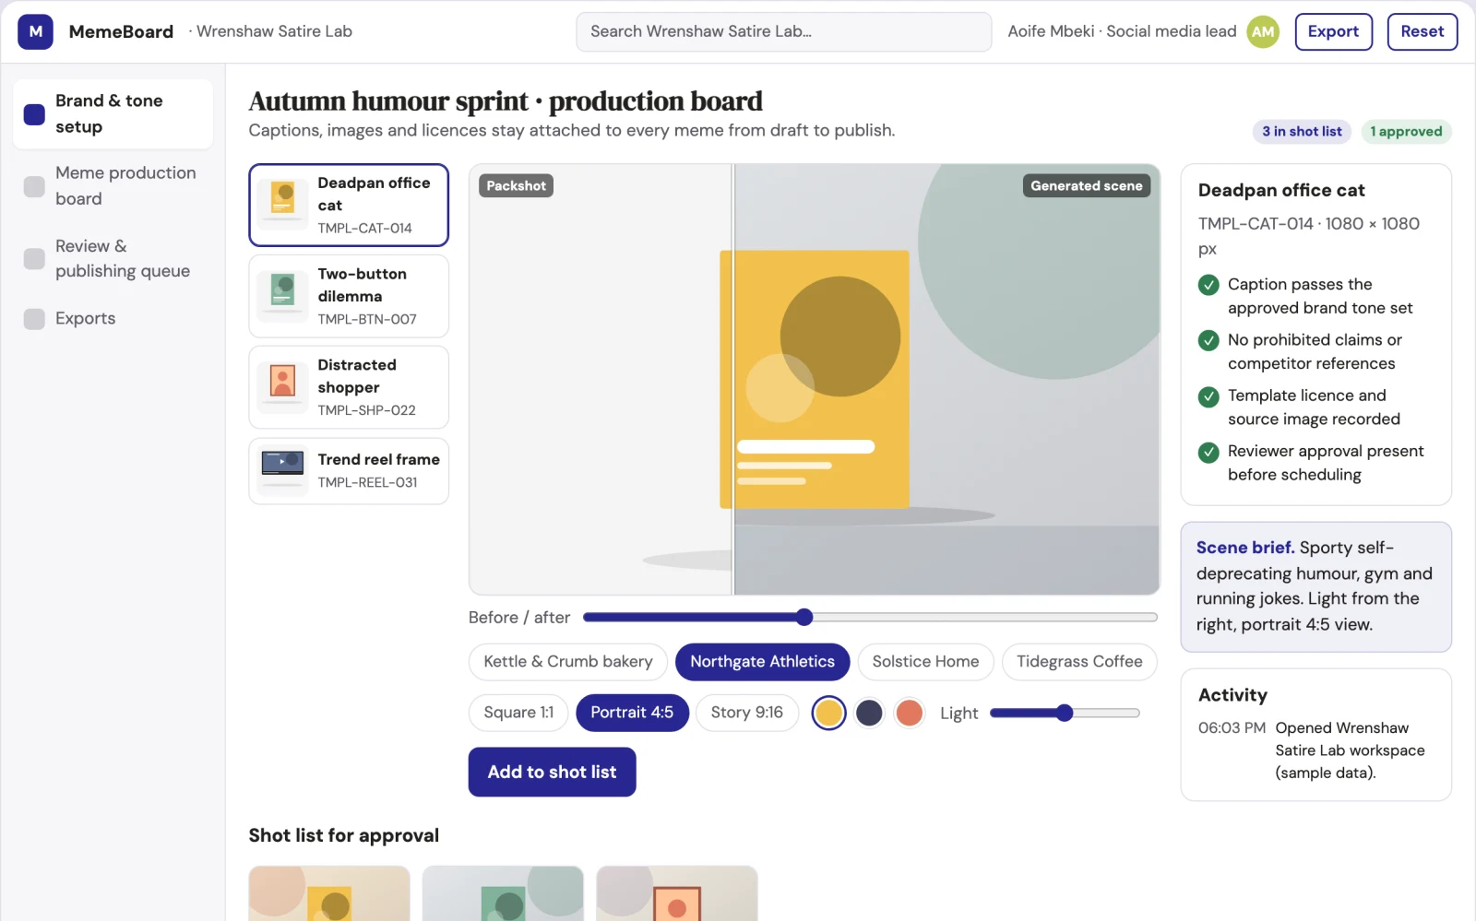Screen dimensions: 1476x921
Task: Click the Reset button
Action: pos(1422,31)
